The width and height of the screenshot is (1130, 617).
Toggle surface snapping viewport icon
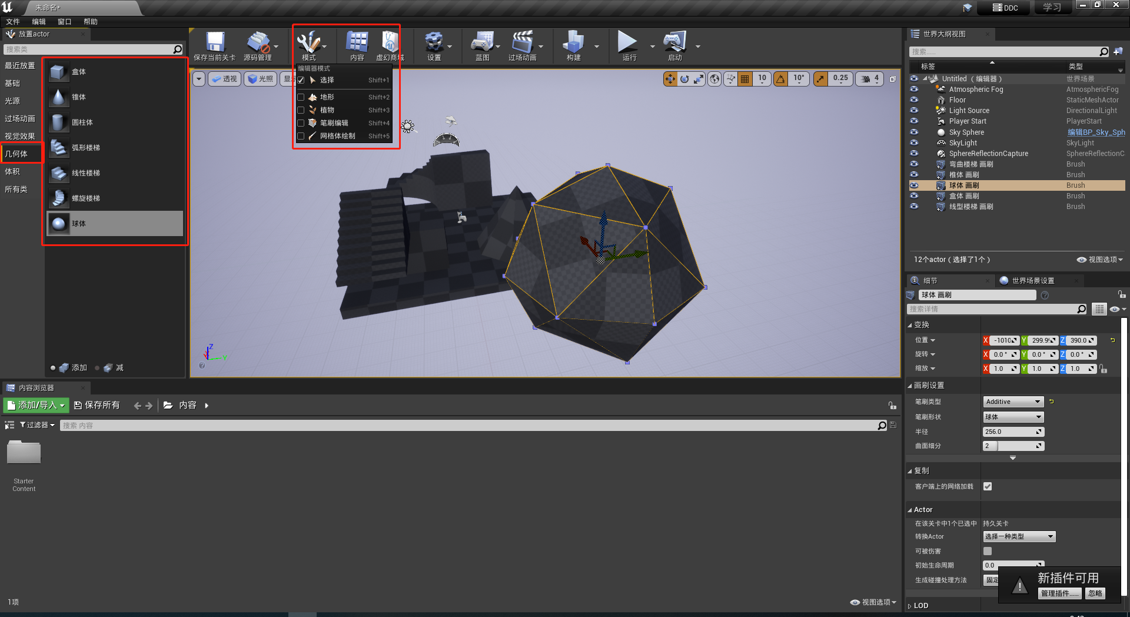tap(731, 79)
